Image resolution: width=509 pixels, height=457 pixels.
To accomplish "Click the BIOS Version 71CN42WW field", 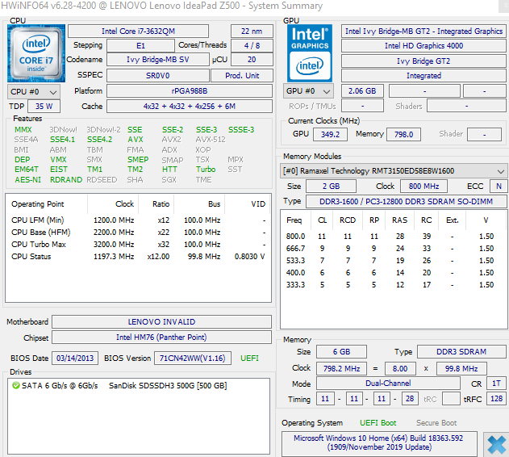I will click(x=193, y=358).
